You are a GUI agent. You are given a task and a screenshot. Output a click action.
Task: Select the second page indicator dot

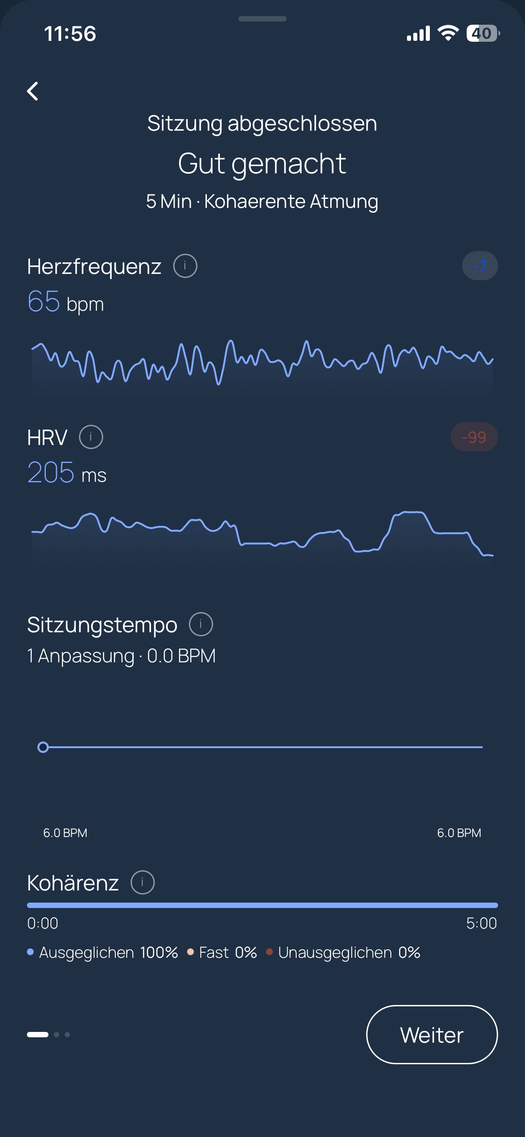click(x=57, y=1035)
